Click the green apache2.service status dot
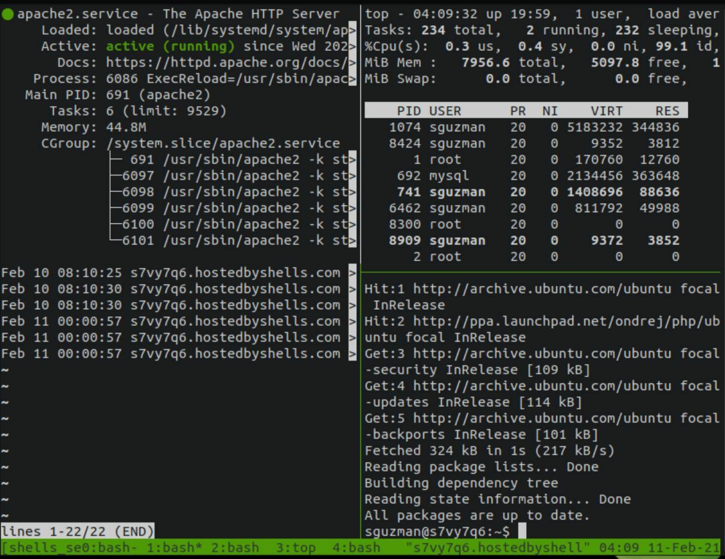The width and height of the screenshot is (725, 559). point(8,14)
